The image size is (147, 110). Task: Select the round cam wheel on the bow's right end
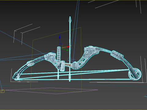[x=135, y=74]
